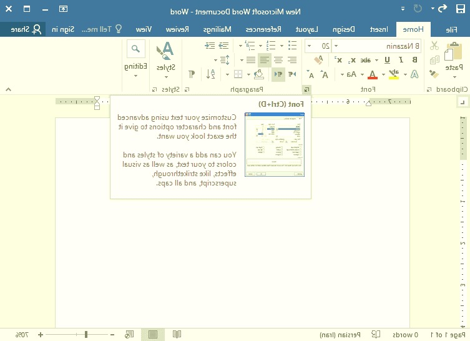
Task: Expand the Bullets library dropdown arrow
Action: [x=282, y=46]
